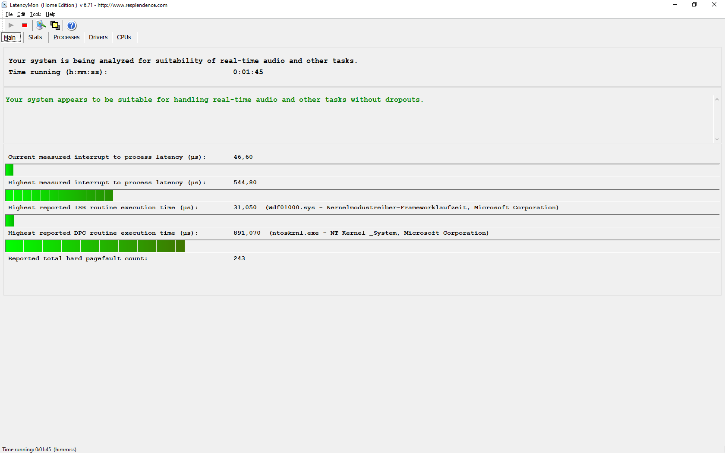
Task: Click the hard pagefault count 243
Action: tap(240, 258)
